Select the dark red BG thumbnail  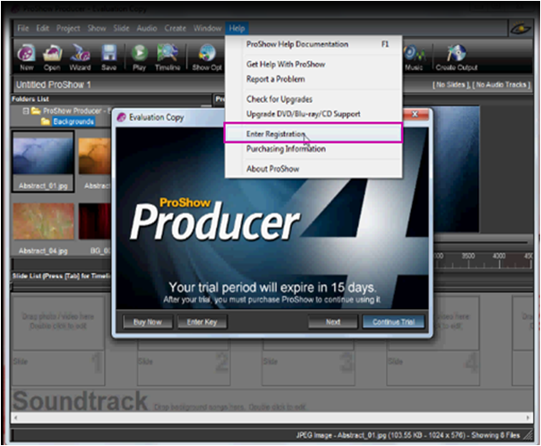[95, 221]
